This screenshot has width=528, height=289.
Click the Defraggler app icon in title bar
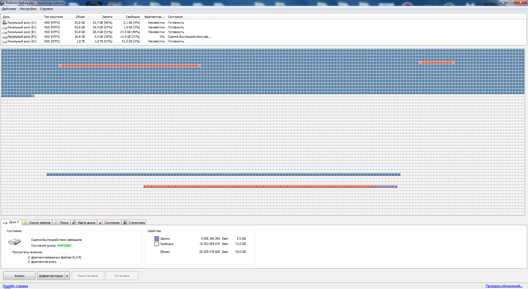click(x=2, y=3)
